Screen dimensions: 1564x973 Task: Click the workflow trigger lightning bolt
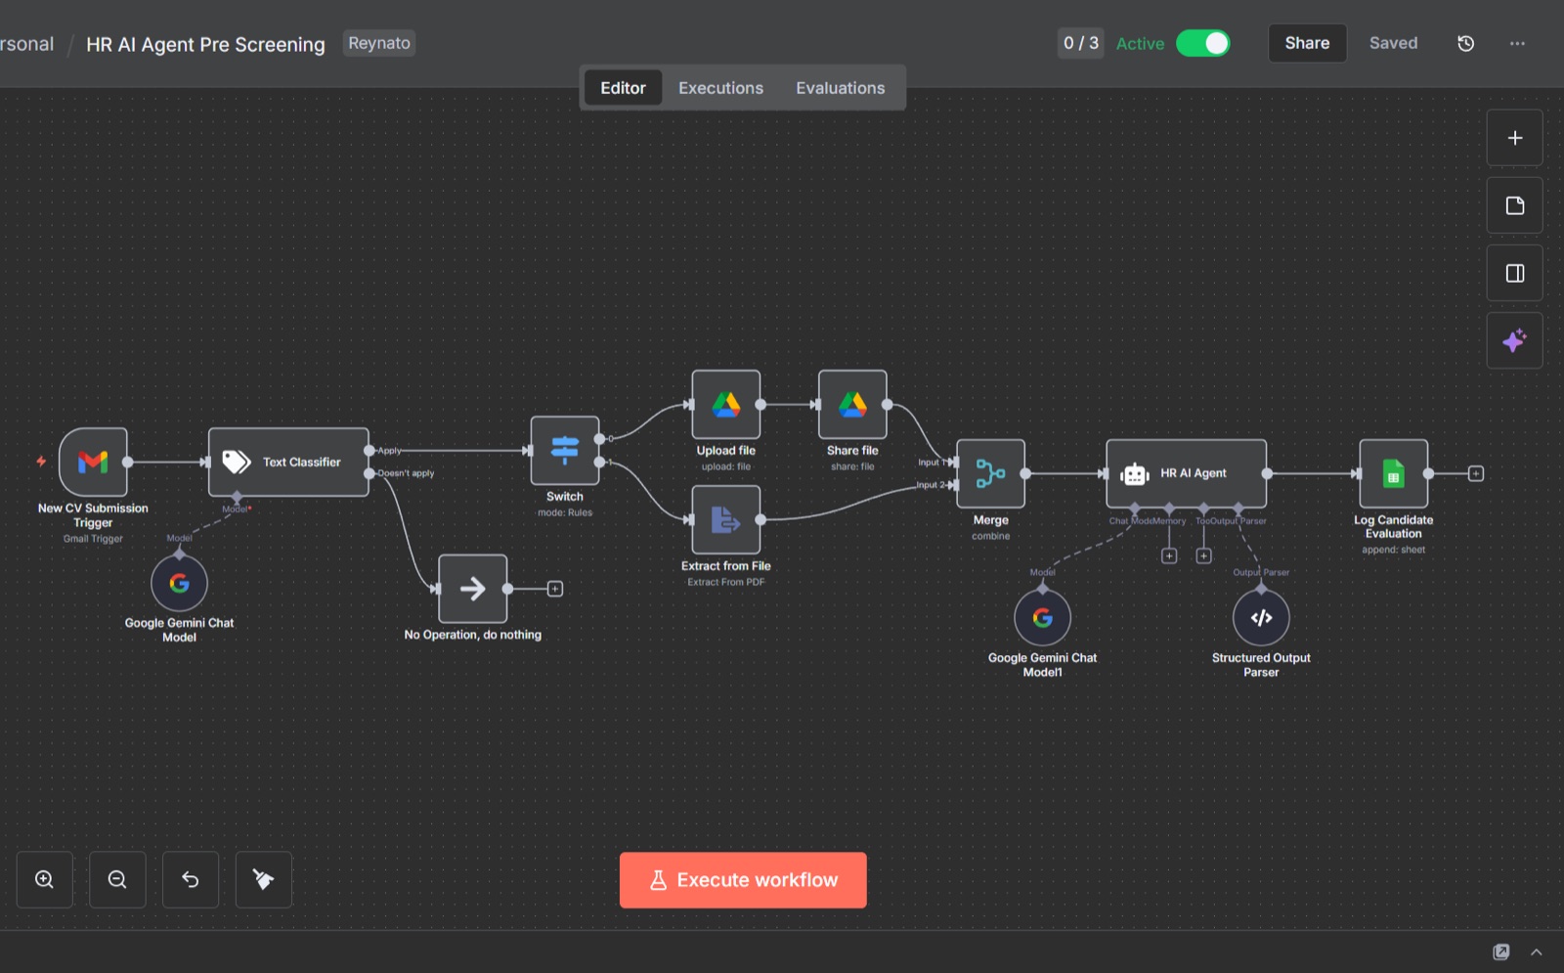tap(41, 462)
